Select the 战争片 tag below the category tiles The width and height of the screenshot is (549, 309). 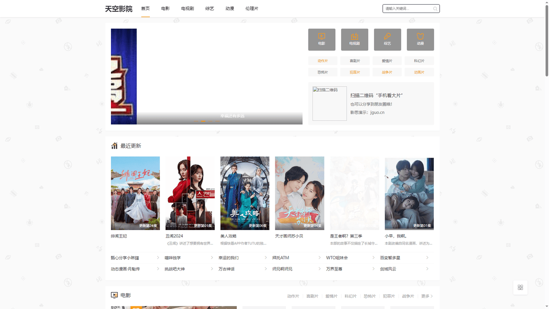click(x=387, y=72)
